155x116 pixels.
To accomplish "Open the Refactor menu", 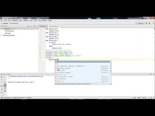I will [x=26, y=20].
